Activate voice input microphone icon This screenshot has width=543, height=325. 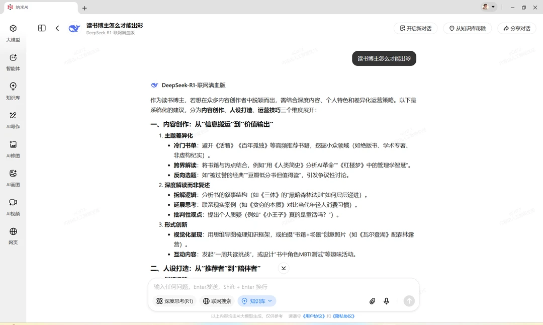(387, 301)
